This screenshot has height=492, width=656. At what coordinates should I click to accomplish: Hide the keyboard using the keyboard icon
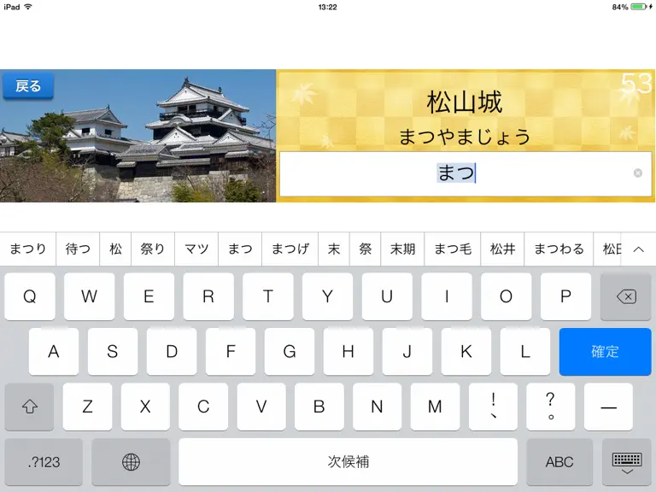[x=626, y=462]
